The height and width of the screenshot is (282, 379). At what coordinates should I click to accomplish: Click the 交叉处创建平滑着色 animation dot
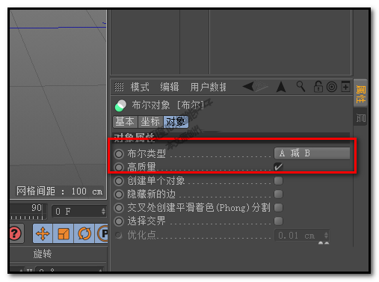[x=119, y=208]
